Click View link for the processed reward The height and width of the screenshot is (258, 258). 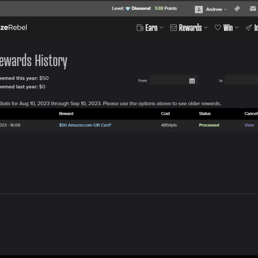click(x=249, y=125)
